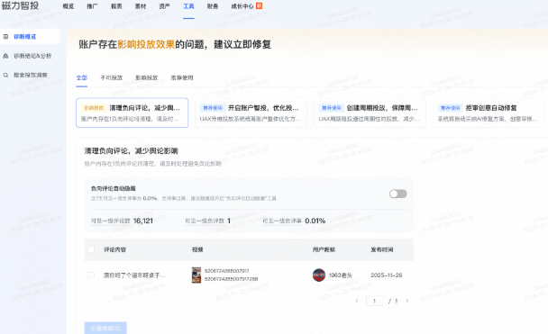Switch to the 全部 filter tab

pyautogui.click(x=82, y=77)
